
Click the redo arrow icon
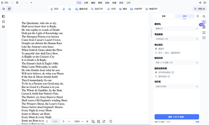click(27, 3)
